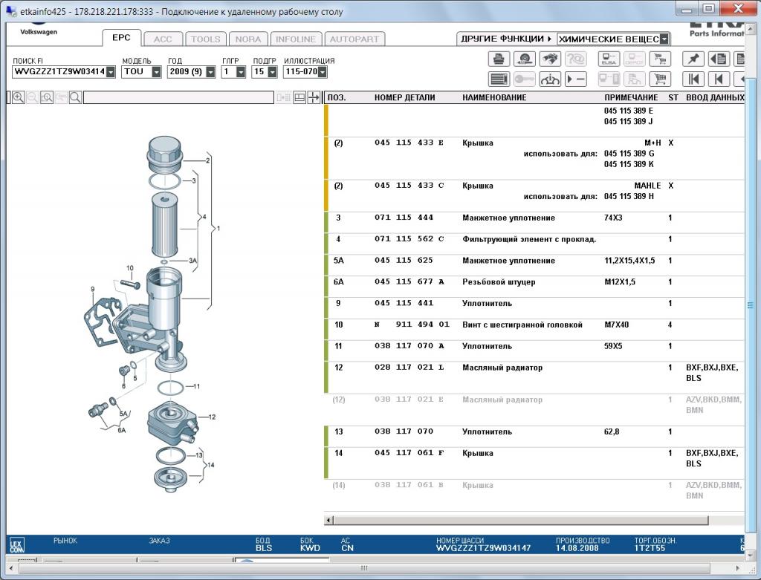Viewport: 761px width, 580px height.
Task: Open the AUTOPART tab
Action: (354, 39)
